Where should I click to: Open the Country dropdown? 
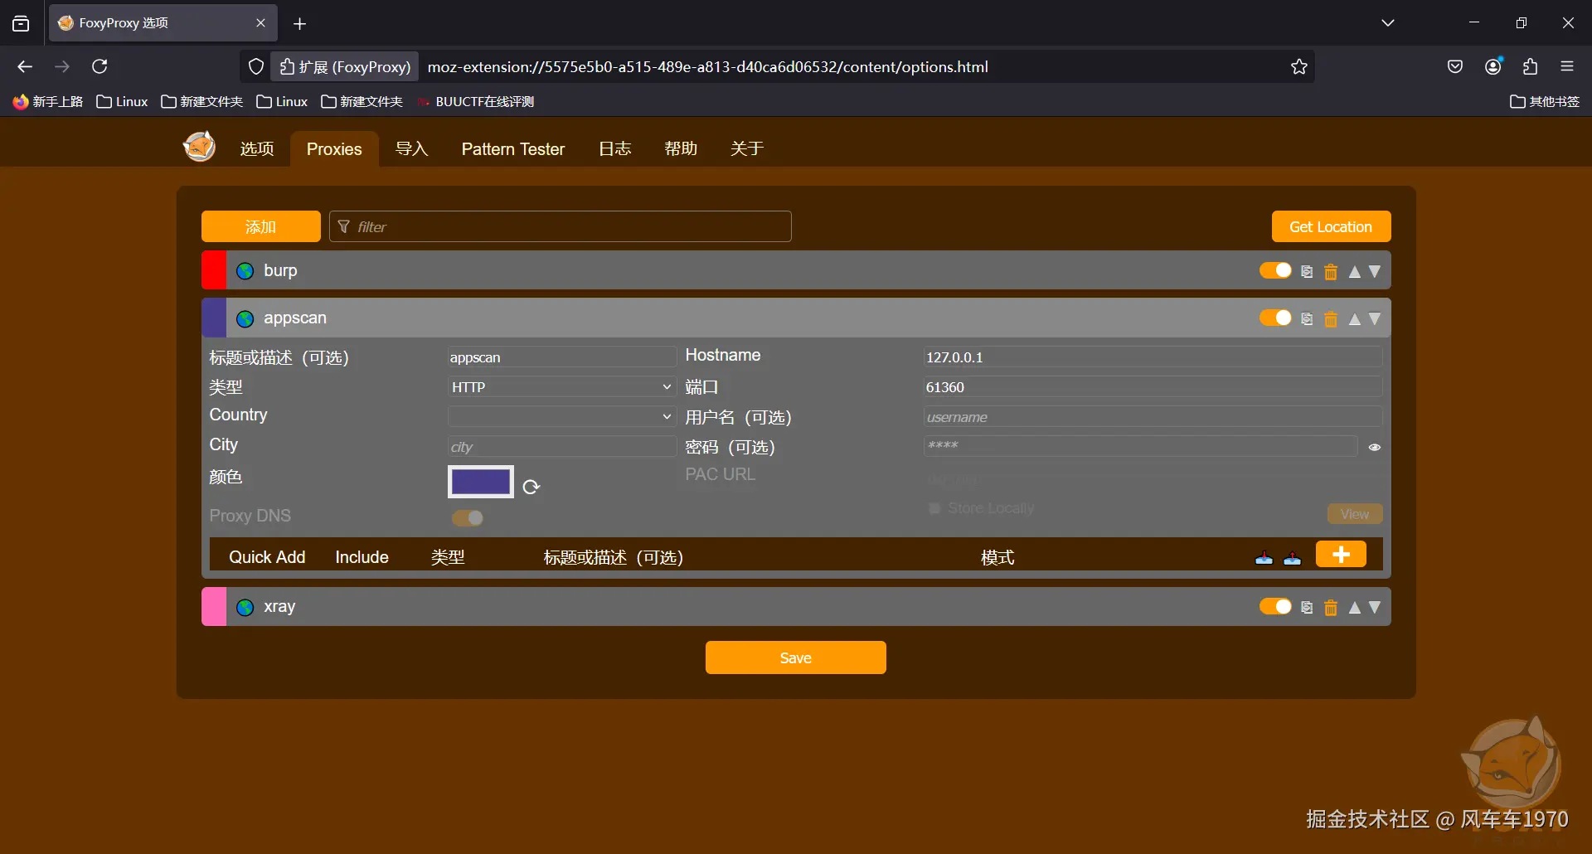[561, 417]
